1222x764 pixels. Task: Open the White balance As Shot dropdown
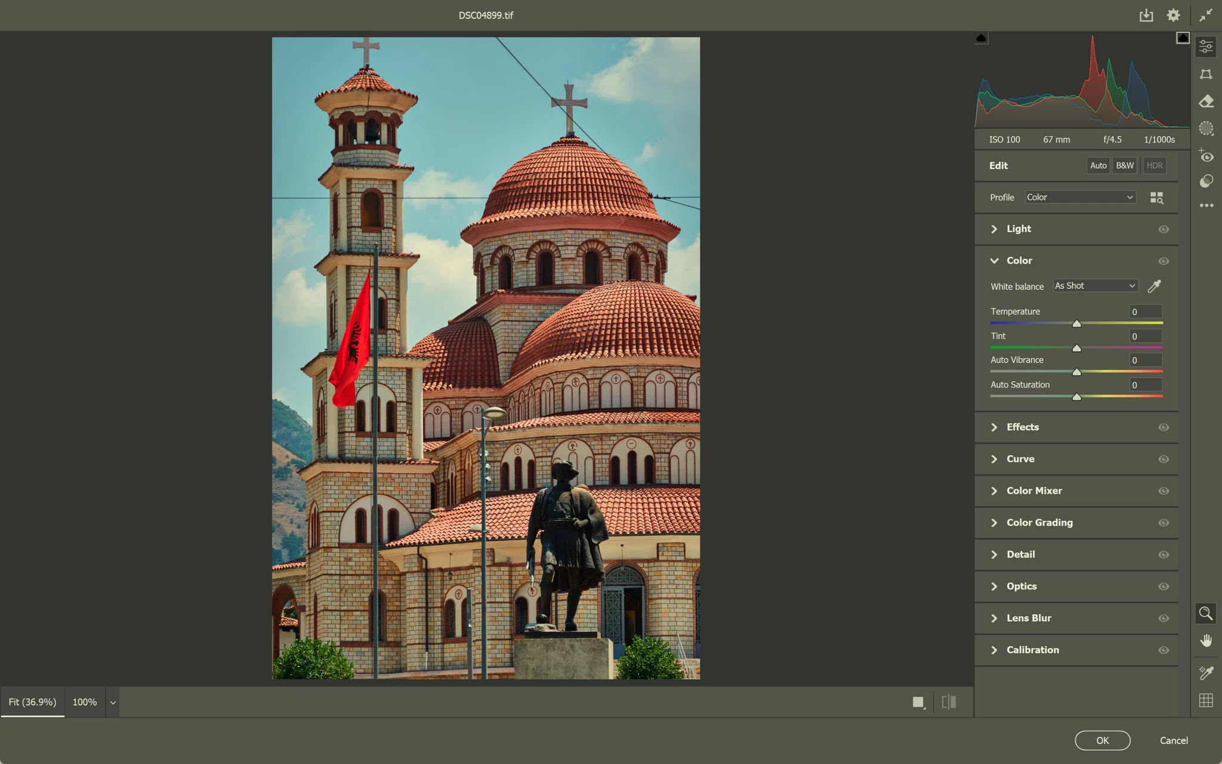click(x=1095, y=286)
